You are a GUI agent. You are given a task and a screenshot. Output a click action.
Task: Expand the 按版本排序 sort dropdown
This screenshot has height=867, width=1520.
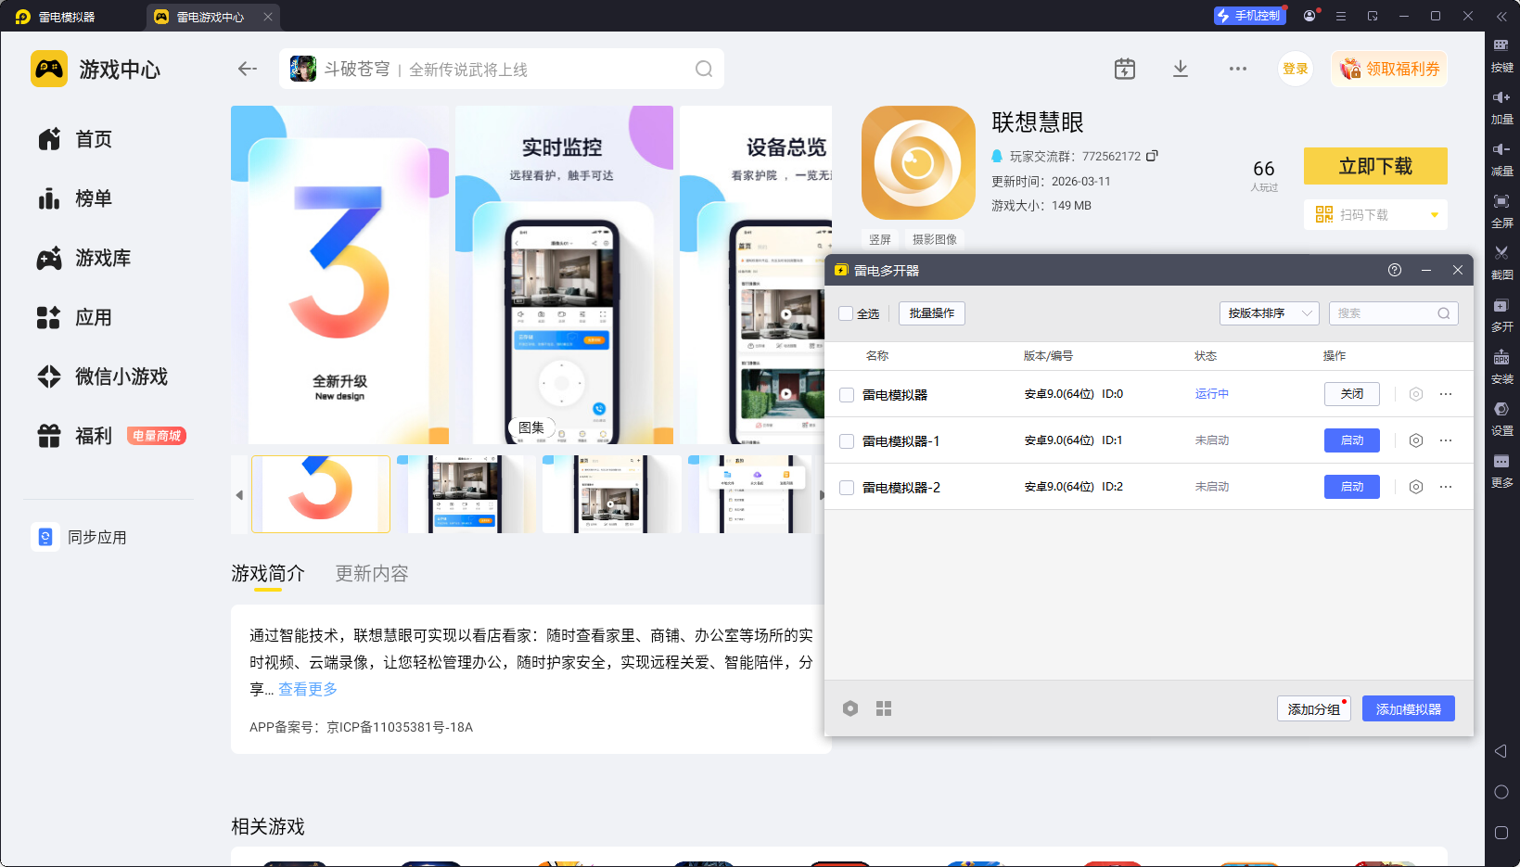tap(1268, 313)
